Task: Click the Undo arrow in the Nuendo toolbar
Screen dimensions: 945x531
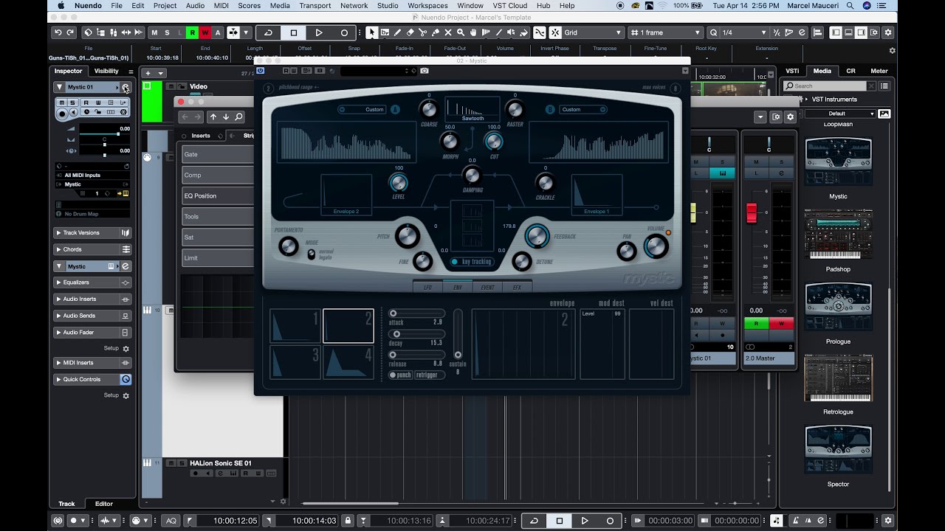Action: click(58, 32)
